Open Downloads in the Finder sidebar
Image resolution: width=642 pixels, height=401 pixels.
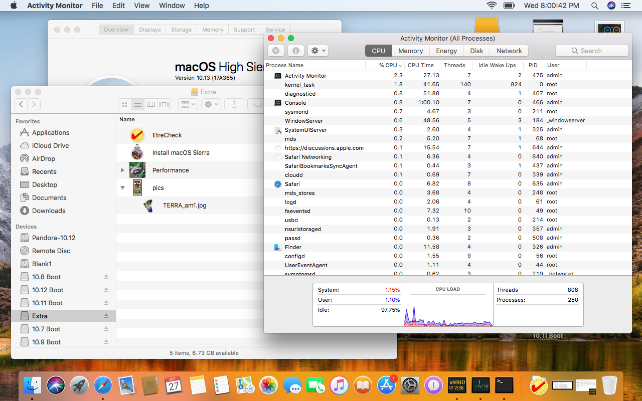(49, 211)
